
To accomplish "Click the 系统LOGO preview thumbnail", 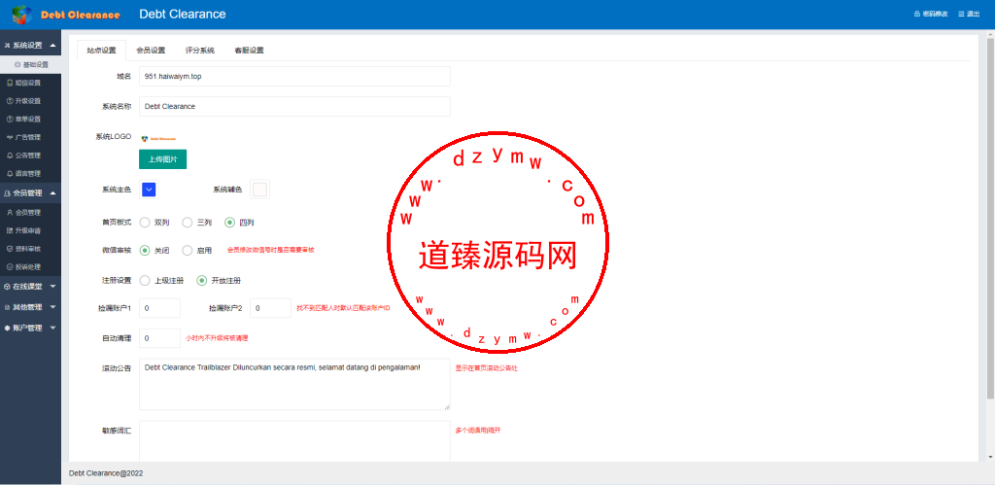I will [158, 138].
